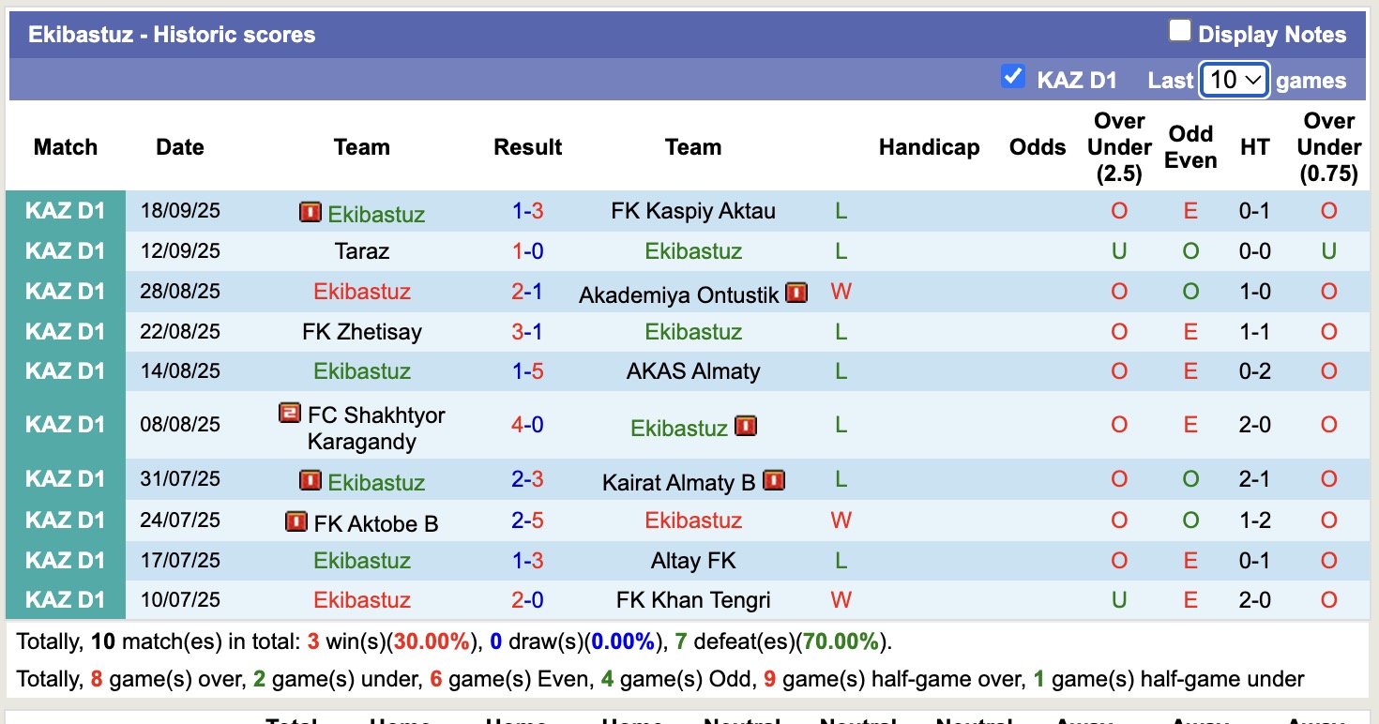Open the Taraz team page

click(x=361, y=251)
